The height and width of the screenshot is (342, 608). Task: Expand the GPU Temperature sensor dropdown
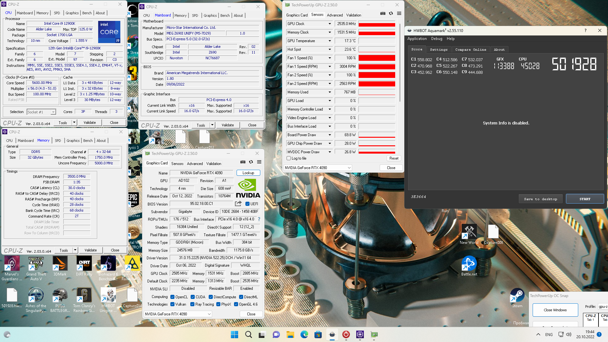tap(330, 41)
